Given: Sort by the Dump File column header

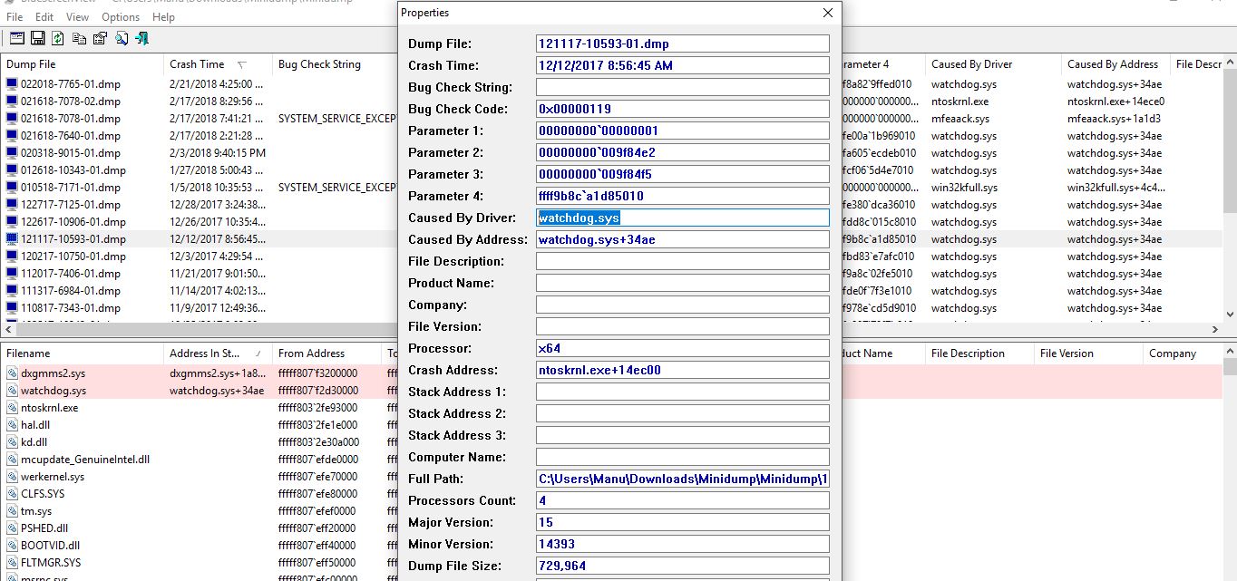Looking at the screenshot, I should coord(82,64).
